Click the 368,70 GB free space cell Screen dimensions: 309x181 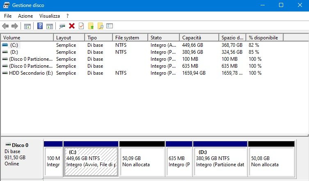232,45
